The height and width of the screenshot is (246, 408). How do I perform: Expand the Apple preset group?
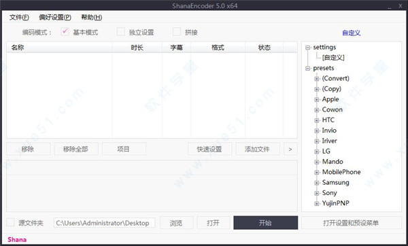tap(317, 100)
